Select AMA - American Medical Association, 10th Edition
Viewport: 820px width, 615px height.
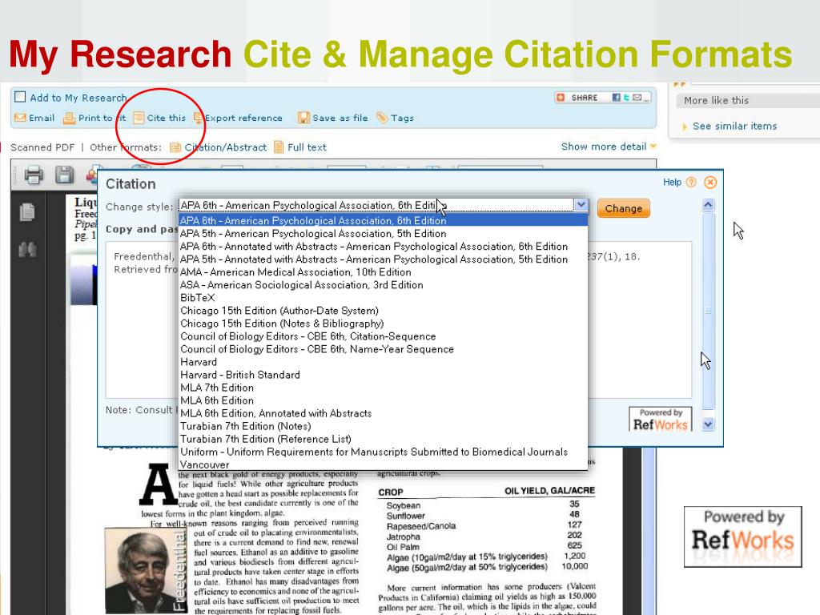click(x=384, y=272)
